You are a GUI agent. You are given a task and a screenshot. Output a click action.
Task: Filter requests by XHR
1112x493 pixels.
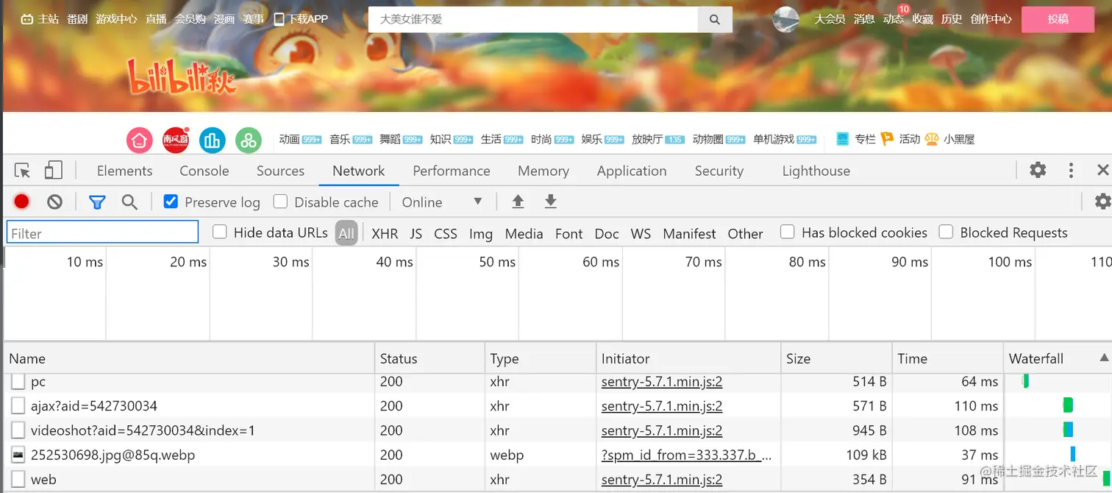(385, 233)
